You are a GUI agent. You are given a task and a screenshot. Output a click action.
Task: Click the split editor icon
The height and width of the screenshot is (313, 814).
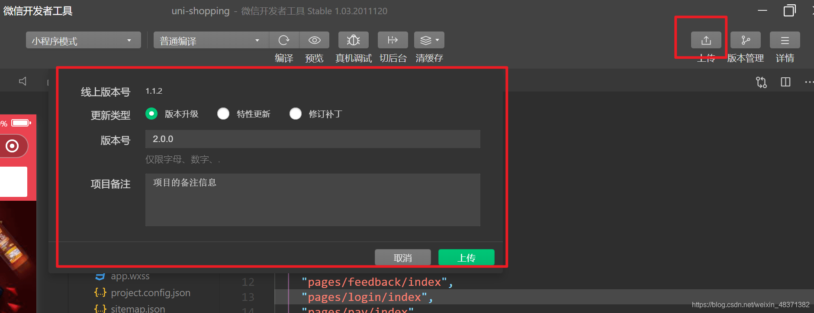[x=786, y=82]
